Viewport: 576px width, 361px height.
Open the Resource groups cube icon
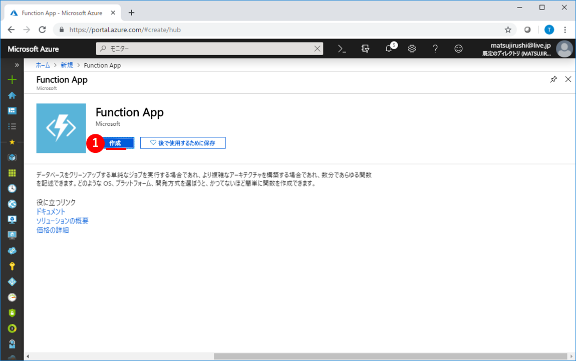pos(12,157)
